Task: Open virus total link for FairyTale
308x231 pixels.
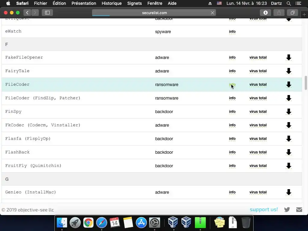Action: click(258, 71)
